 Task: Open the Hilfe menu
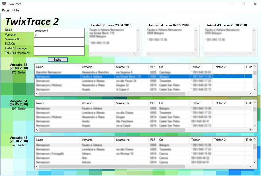click(15, 10)
